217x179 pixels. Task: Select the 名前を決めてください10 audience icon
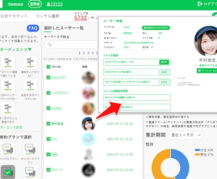click(x=30, y=85)
